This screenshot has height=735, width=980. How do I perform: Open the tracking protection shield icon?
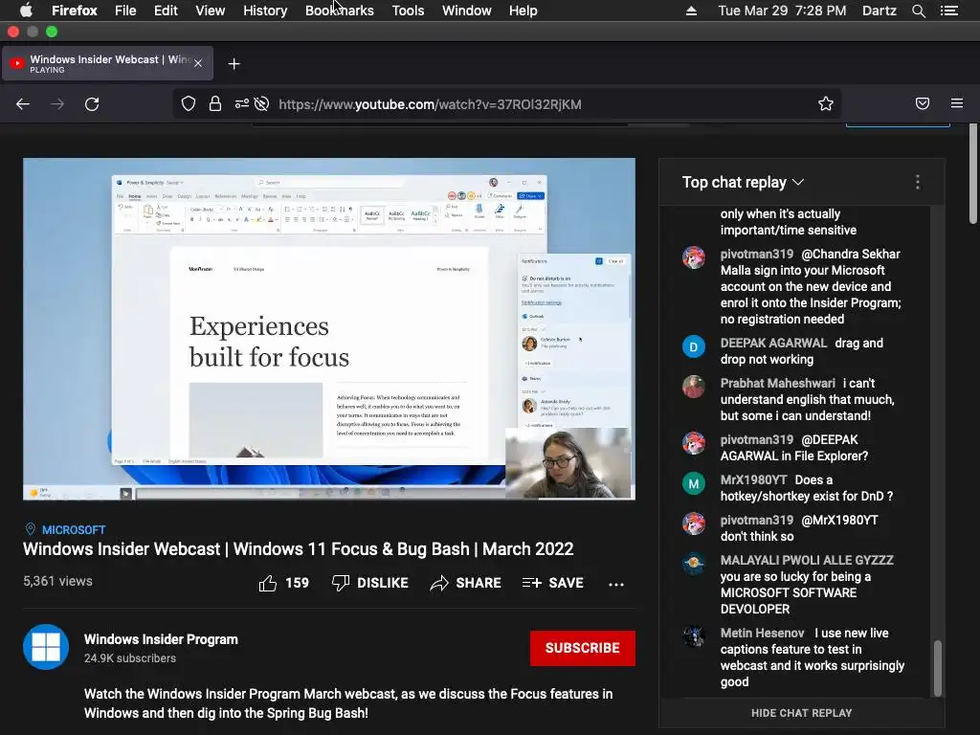coord(189,103)
